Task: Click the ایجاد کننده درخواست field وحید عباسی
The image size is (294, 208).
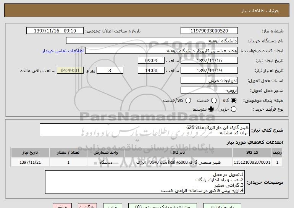Action: (x=162, y=51)
